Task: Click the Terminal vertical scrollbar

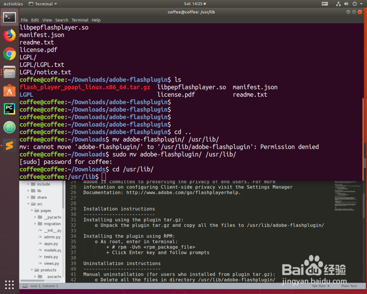Action: click(363, 140)
